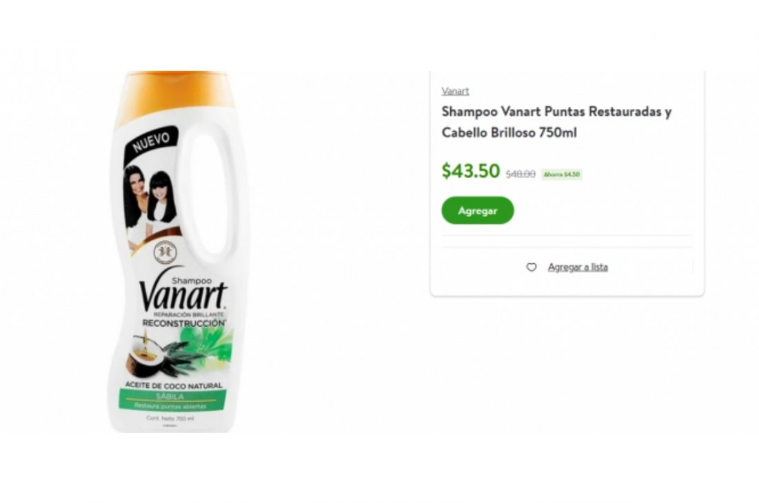Screen dimensions: 759x503
Task: Click the ACEITE DE COCO NATURAL label text
Action: (x=174, y=385)
